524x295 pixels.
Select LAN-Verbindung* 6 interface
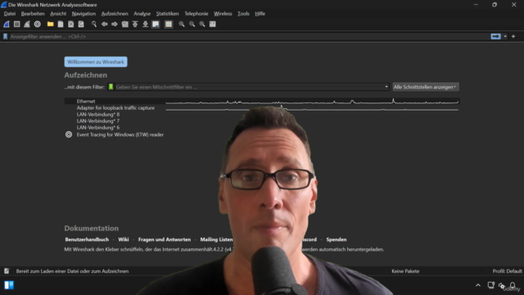pyautogui.click(x=98, y=128)
